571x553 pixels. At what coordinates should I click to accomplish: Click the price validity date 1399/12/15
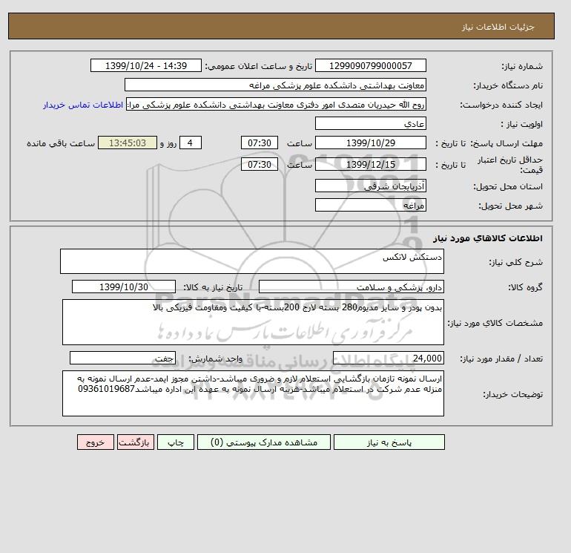click(370, 164)
